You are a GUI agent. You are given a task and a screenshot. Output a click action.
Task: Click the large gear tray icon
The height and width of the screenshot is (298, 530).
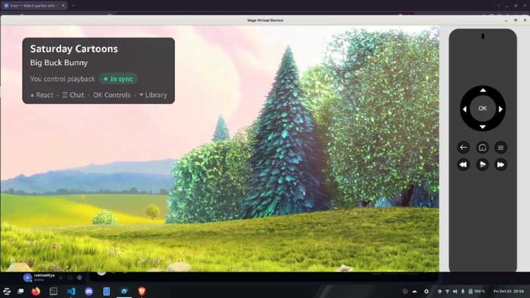coord(426,291)
